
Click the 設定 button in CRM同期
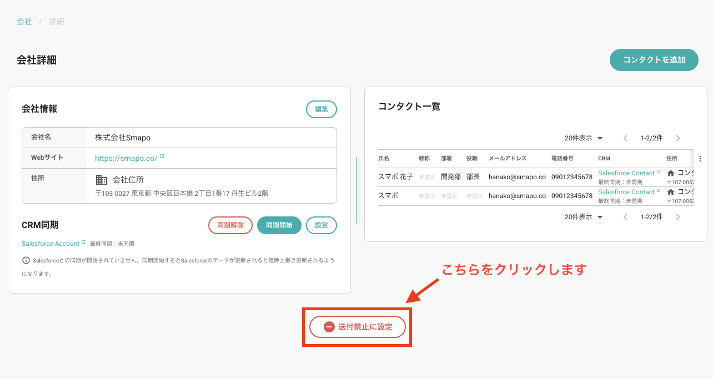(x=322, y=225)
